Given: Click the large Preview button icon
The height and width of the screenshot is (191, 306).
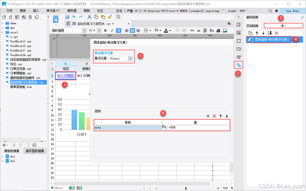Looking at the screenshot, I should pyautogui.click(x=56, y=19).
